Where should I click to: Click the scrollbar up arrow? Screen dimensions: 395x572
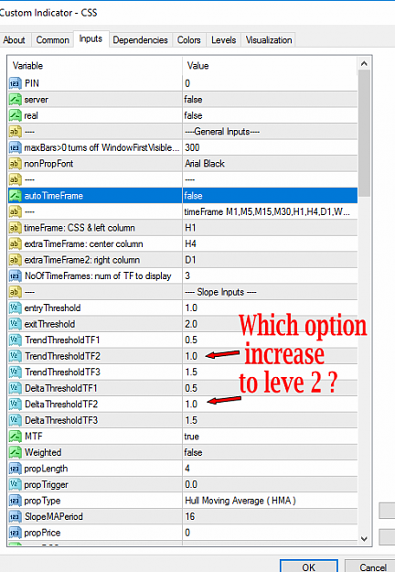pyautogui.click(x=364, y=63)
